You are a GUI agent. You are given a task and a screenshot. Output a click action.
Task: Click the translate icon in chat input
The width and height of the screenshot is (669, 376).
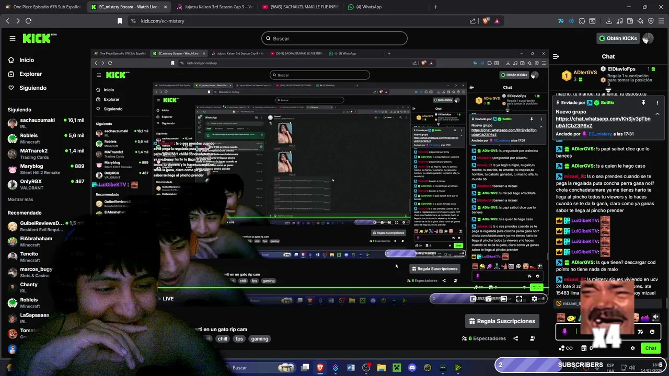point(640,332)
